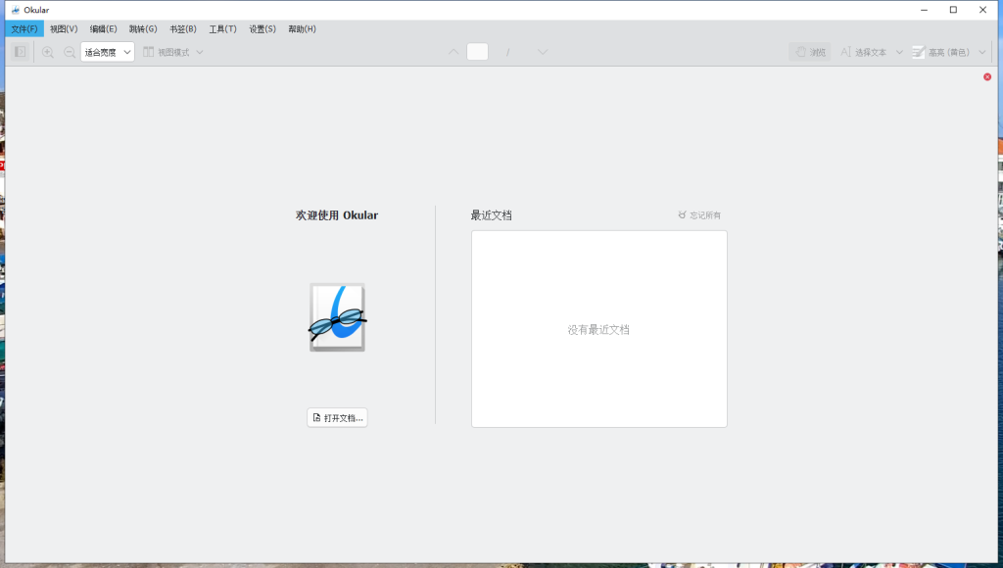Click the Okular title bar app icon
The height and width of the screenshot is (568, 1003).
point(16,10)
